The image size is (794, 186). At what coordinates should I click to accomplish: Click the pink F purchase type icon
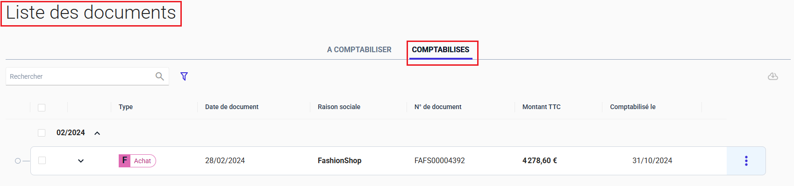(x=124, y=161)
